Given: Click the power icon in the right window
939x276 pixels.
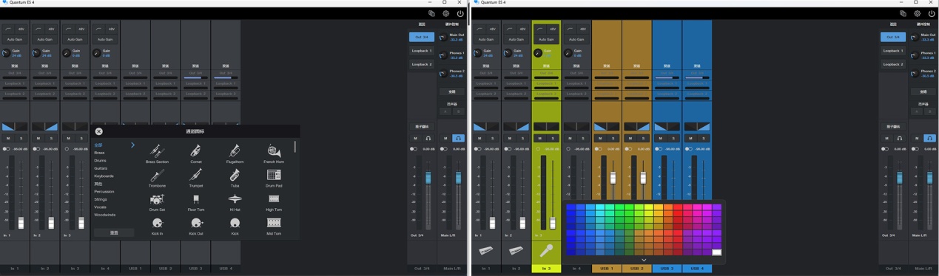Looking at the screenshot, I should pos(931,13).
